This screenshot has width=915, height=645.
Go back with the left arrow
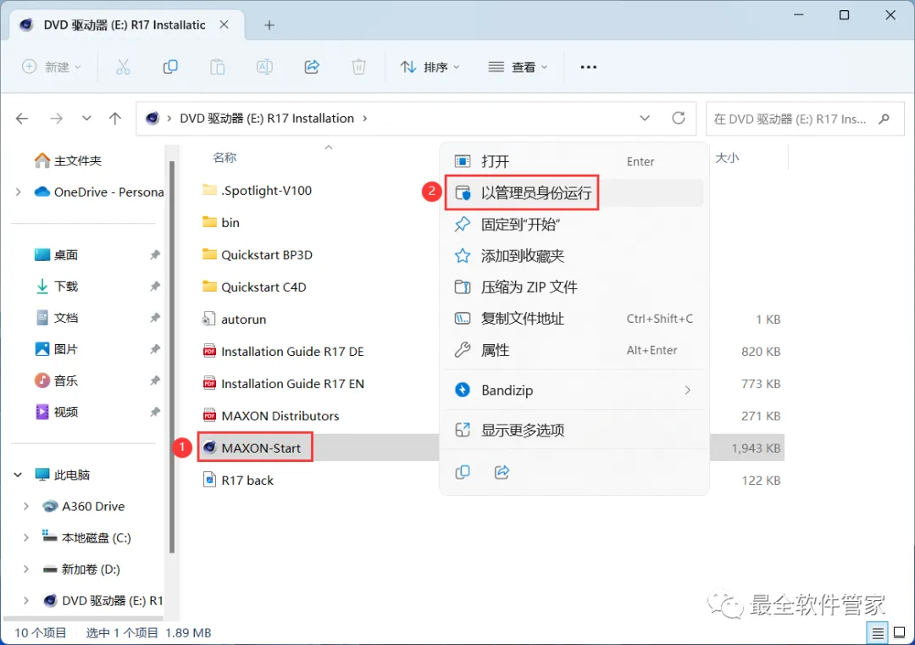coord(22,119)
